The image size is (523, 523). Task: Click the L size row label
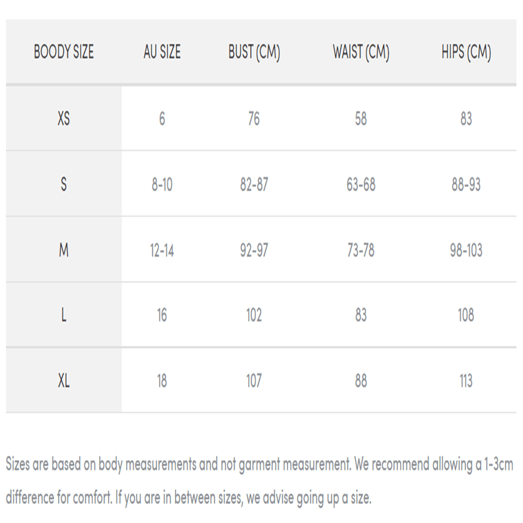[64, 314]
